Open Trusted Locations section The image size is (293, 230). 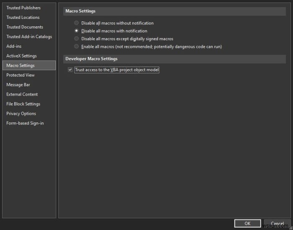pyautogui.click(x=23, y=18)
